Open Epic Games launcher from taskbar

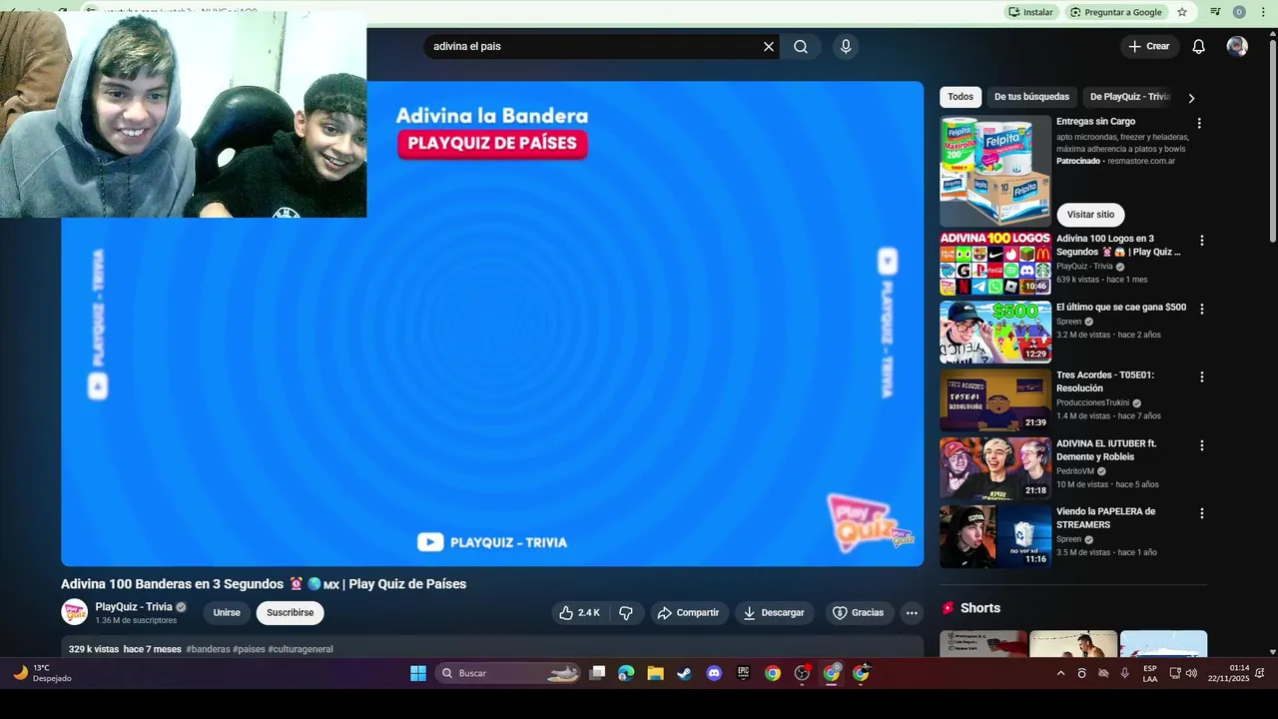(x=743, y=673)
